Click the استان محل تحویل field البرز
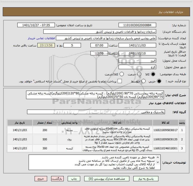The image size is (193, 186). [x=137, y=61]
